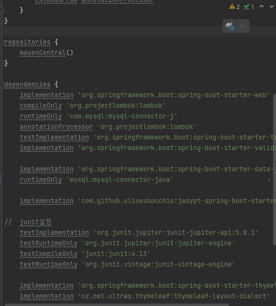Collapse the repositories block fold marker
Viewport: 276px width, 306px height.
pyautogui.click(x=2, y=42)
